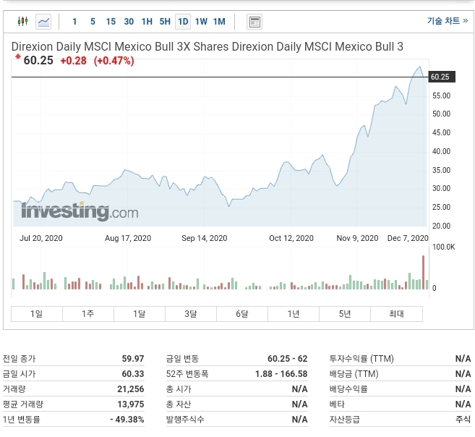Click the 총 자산 label
The height and width of the screenshot is (437, 475).
pyautogui.click(x=179, y=404)
